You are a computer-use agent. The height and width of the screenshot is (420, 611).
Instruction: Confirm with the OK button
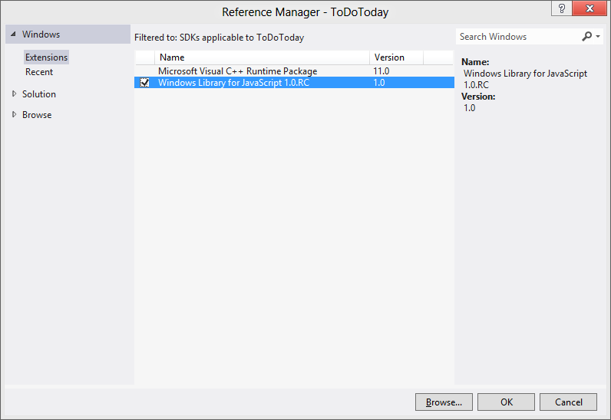506,402
